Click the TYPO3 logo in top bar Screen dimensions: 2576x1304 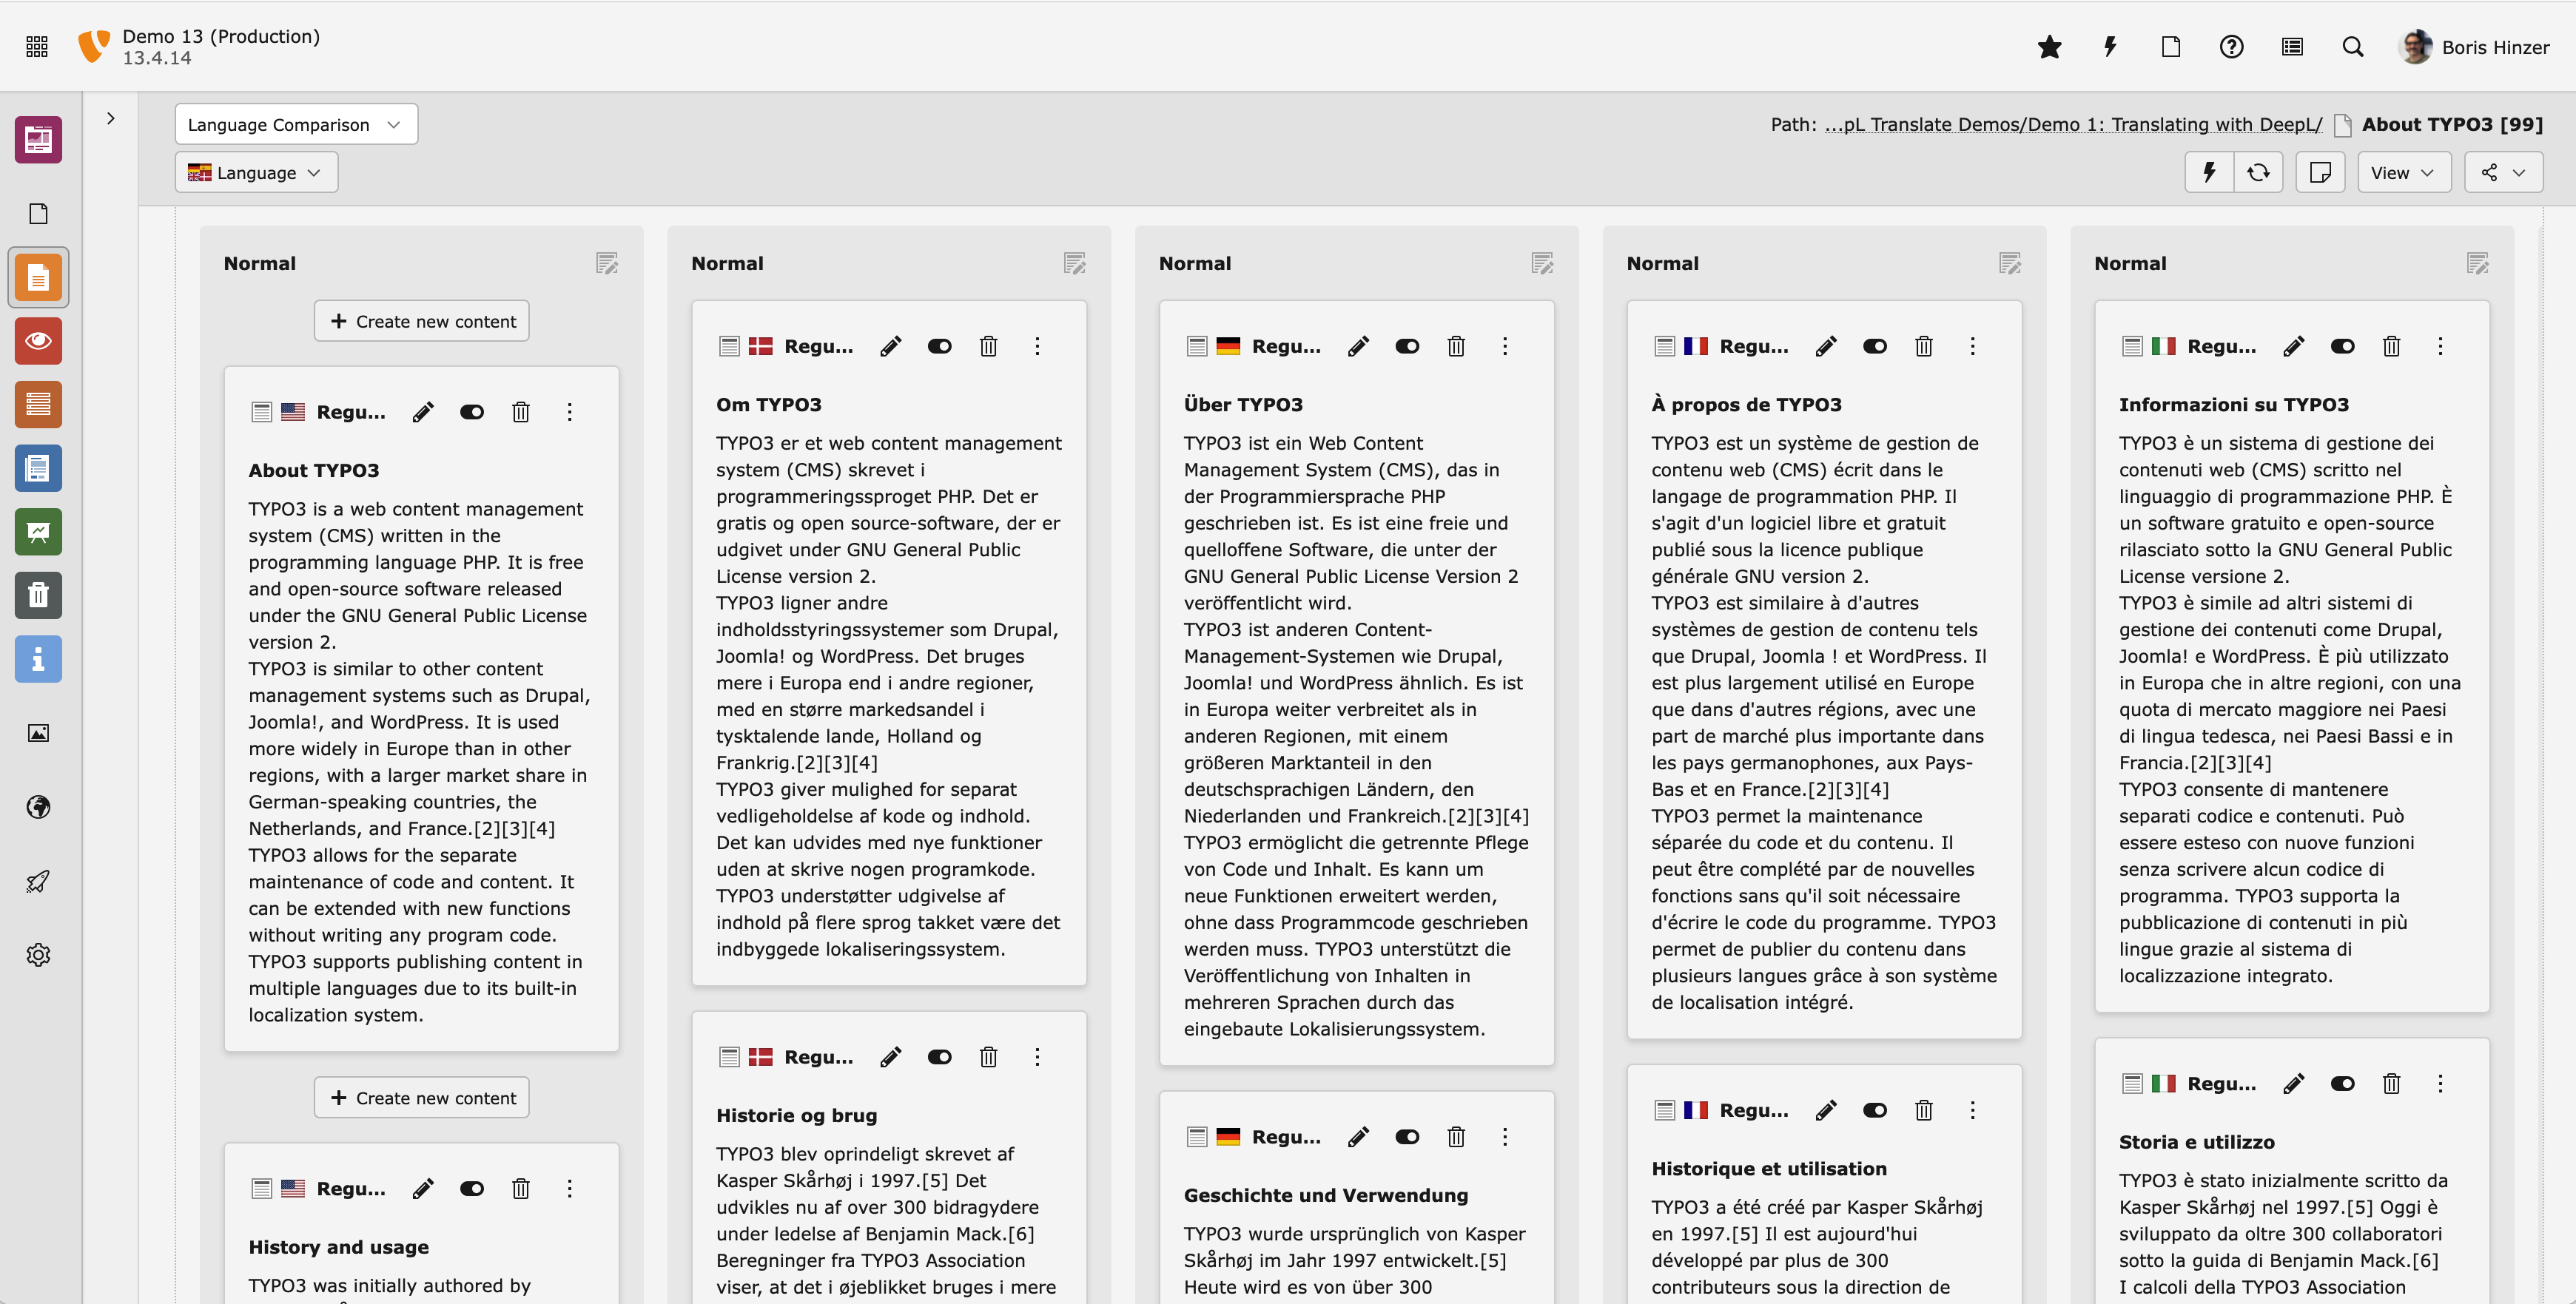pyautogui.click(x=94, y=46)
